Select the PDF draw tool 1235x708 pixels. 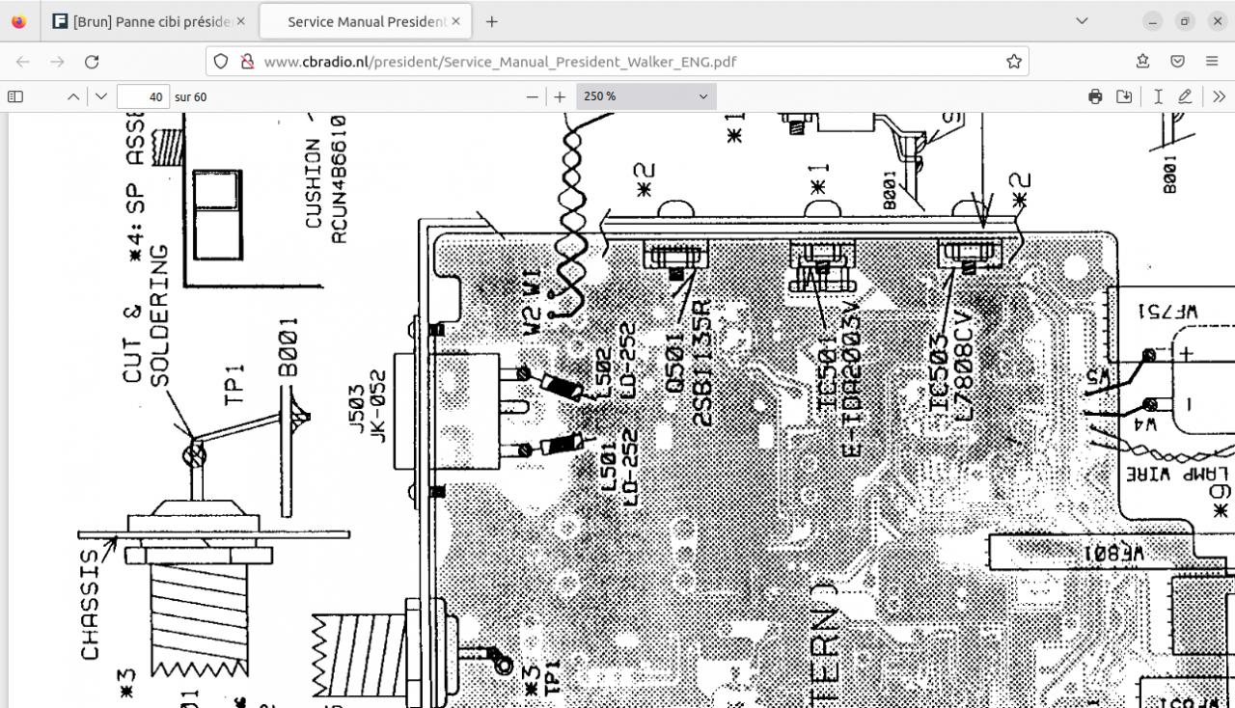coord(1185,96)
